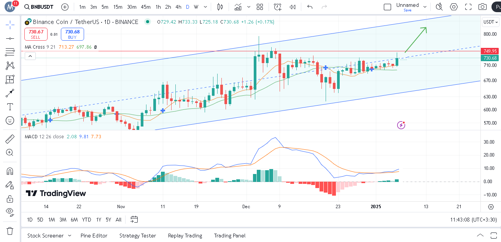Undo the last chart action

[310, 7]
